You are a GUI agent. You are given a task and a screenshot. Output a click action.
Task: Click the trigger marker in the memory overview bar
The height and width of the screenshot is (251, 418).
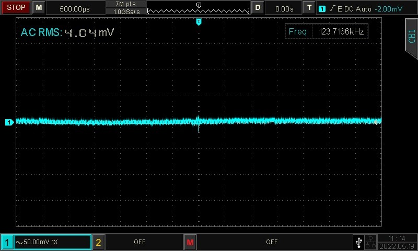point(199,5)
